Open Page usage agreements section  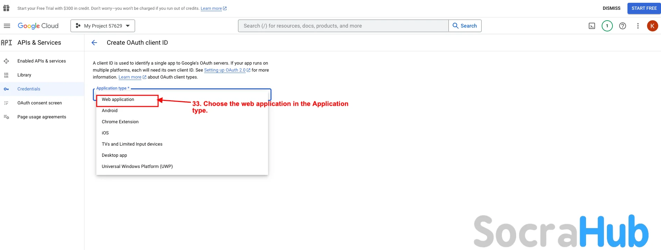pyautogui.click(x=42, y=117)
